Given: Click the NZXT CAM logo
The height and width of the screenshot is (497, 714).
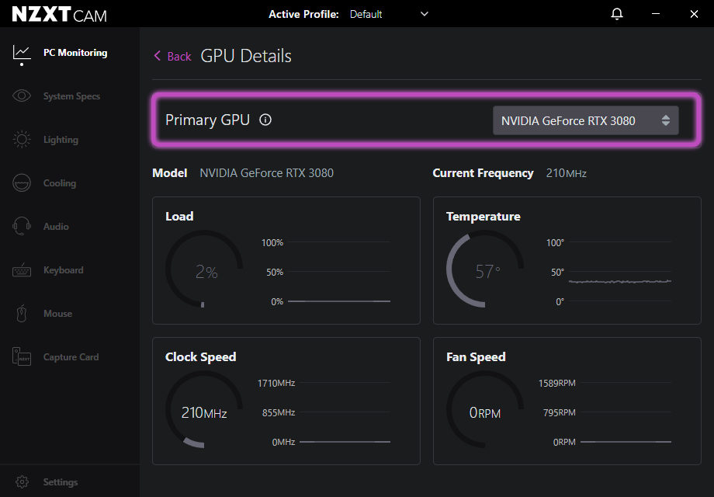Looking at the screenshot, I should click(59, 14).
